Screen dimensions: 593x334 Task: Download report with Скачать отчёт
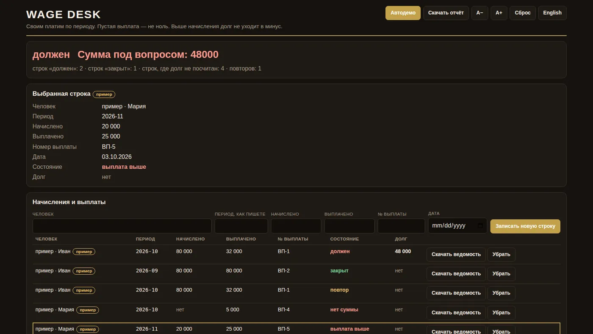446,13
